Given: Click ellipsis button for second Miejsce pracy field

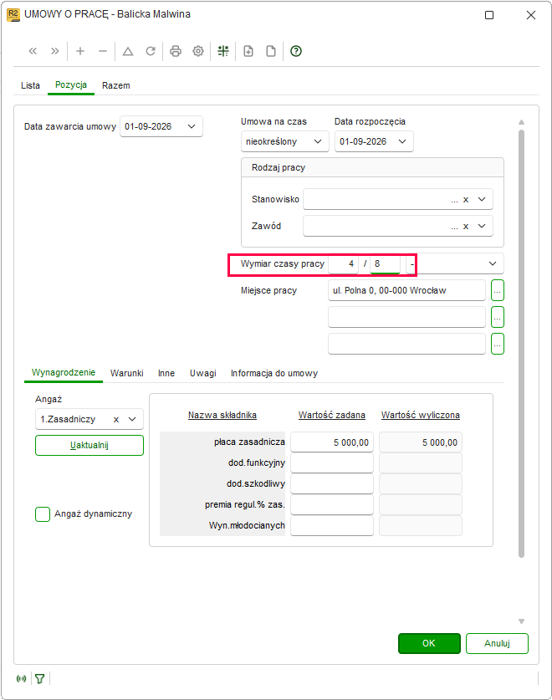Looking at the screenshot, I should coord(498,317).
